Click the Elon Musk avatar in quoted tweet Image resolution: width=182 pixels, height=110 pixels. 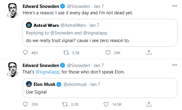click(x=29, y=84)
